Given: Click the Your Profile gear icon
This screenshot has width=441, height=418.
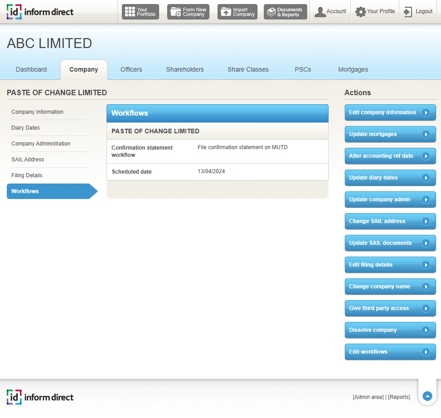Looking at the screenshot, I should tap(360, 12).
